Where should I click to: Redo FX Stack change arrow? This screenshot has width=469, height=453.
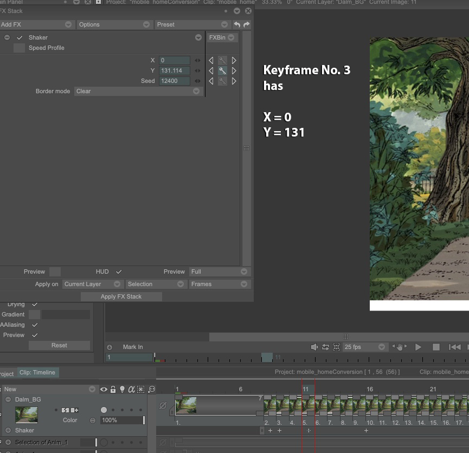(x=247, y=24)
